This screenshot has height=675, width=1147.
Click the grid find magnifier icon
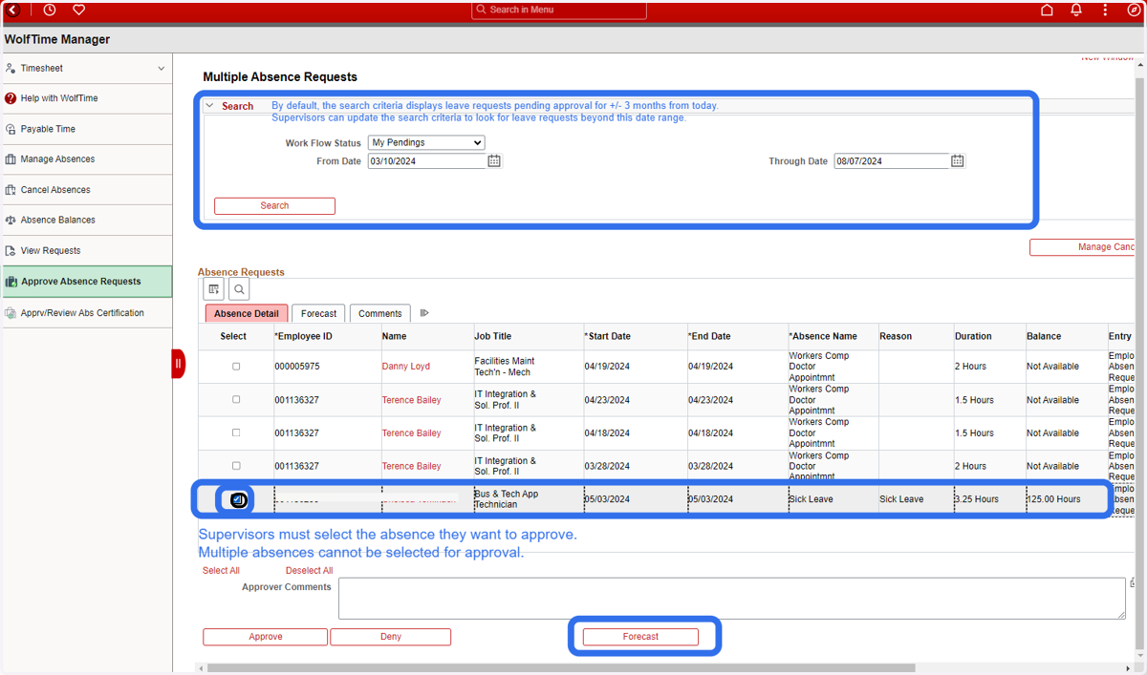(x=239, y=289)
